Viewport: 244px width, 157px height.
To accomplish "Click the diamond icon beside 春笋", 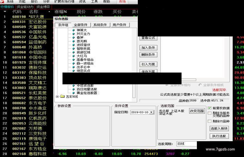I will pos(74,37).
